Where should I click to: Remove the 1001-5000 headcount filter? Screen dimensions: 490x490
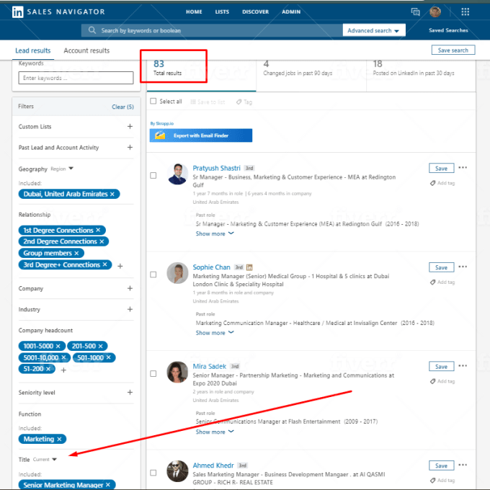click(58, 346)
